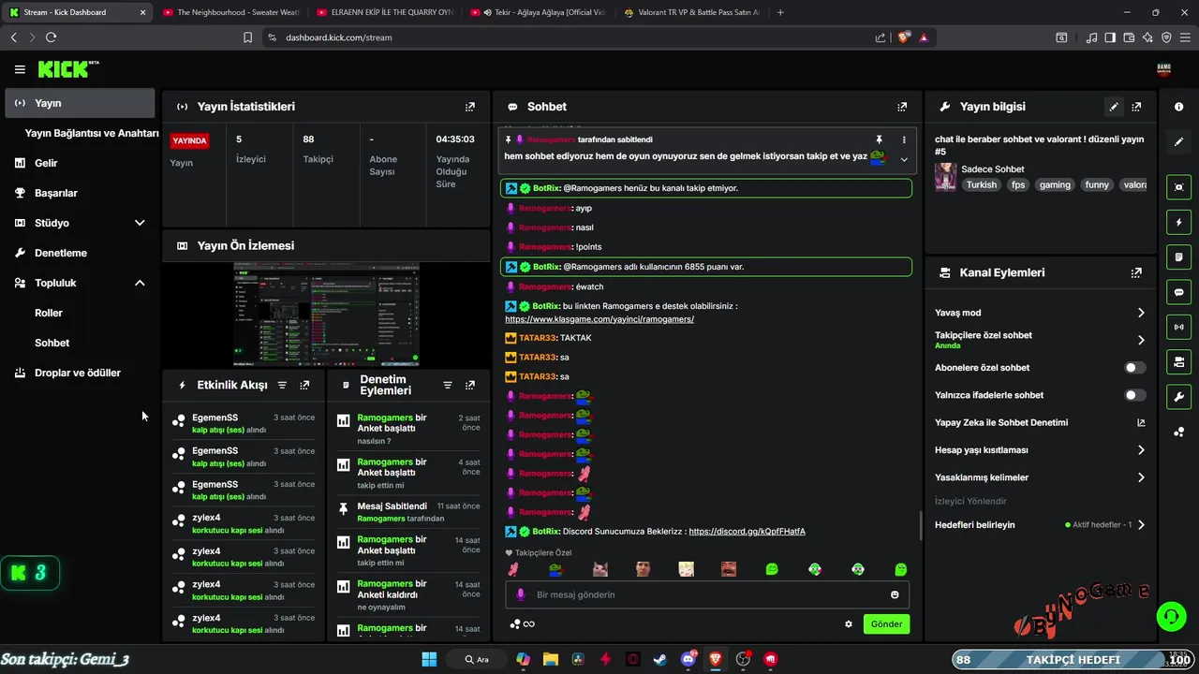Open the pinned message options menu
This screenshot has height=674, width=1199.
pyautogui.click(x=904, y=139)
